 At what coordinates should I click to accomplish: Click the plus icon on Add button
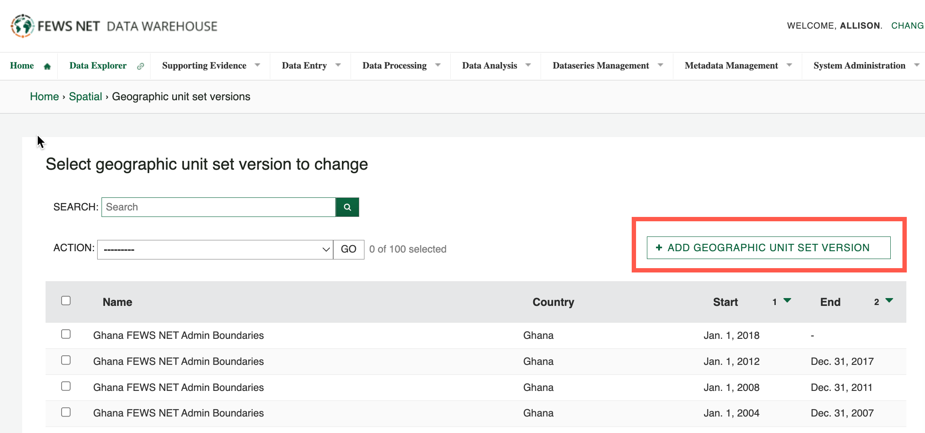click(659, 248)
